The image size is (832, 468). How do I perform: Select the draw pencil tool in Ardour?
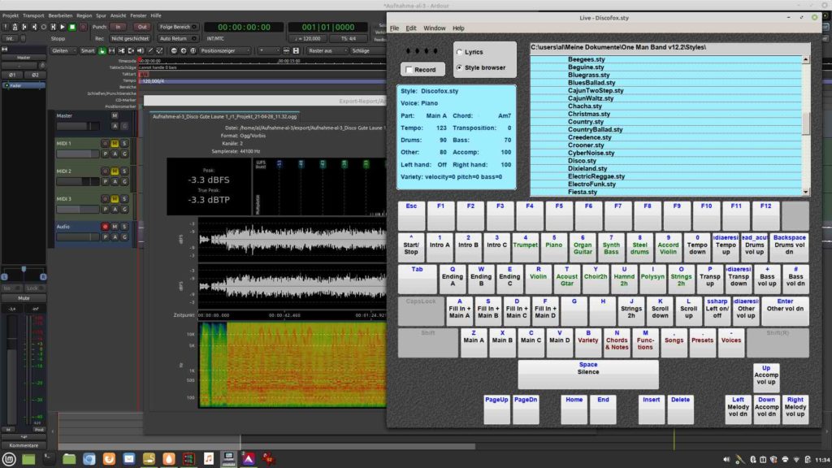[x=150, y=51]
